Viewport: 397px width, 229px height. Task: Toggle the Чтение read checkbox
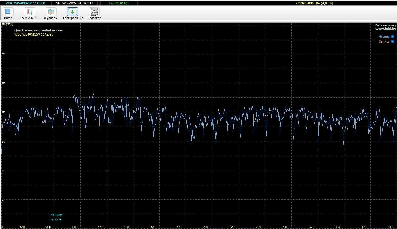[392, 36]
